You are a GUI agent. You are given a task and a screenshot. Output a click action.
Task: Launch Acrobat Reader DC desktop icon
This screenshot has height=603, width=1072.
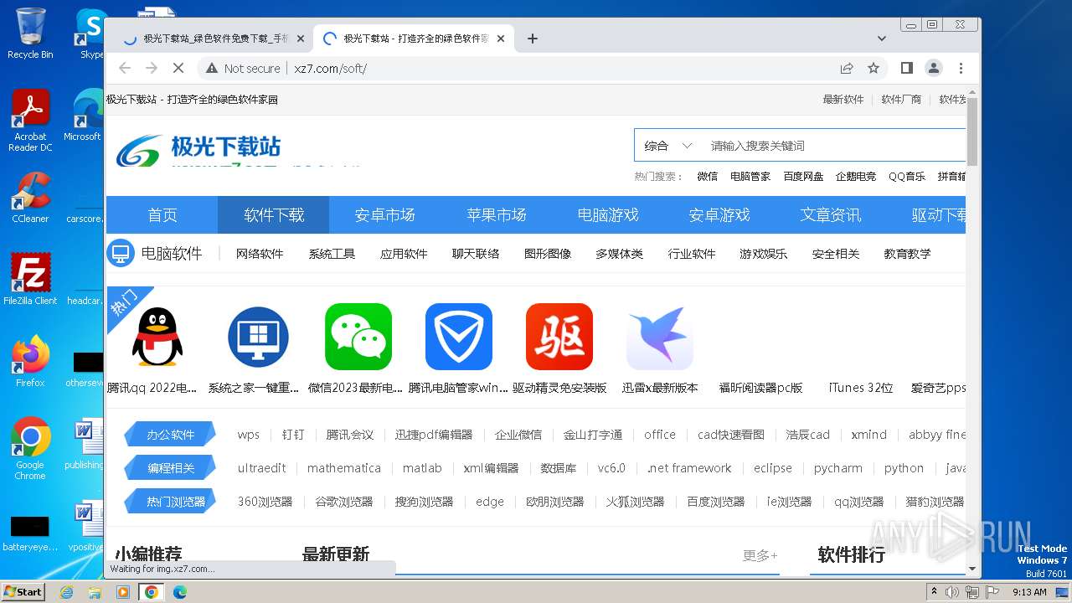[x=30, y=121]
